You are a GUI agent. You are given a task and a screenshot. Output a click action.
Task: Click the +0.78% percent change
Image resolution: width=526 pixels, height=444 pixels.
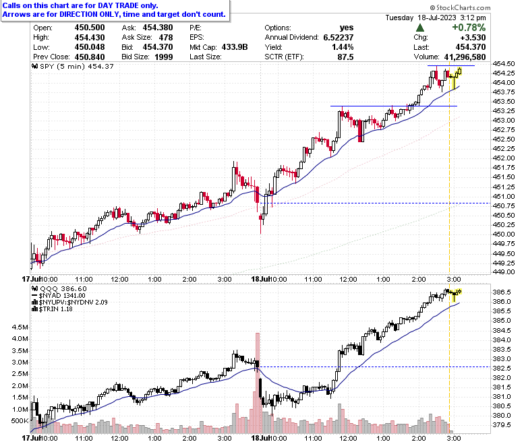[469, 28]
